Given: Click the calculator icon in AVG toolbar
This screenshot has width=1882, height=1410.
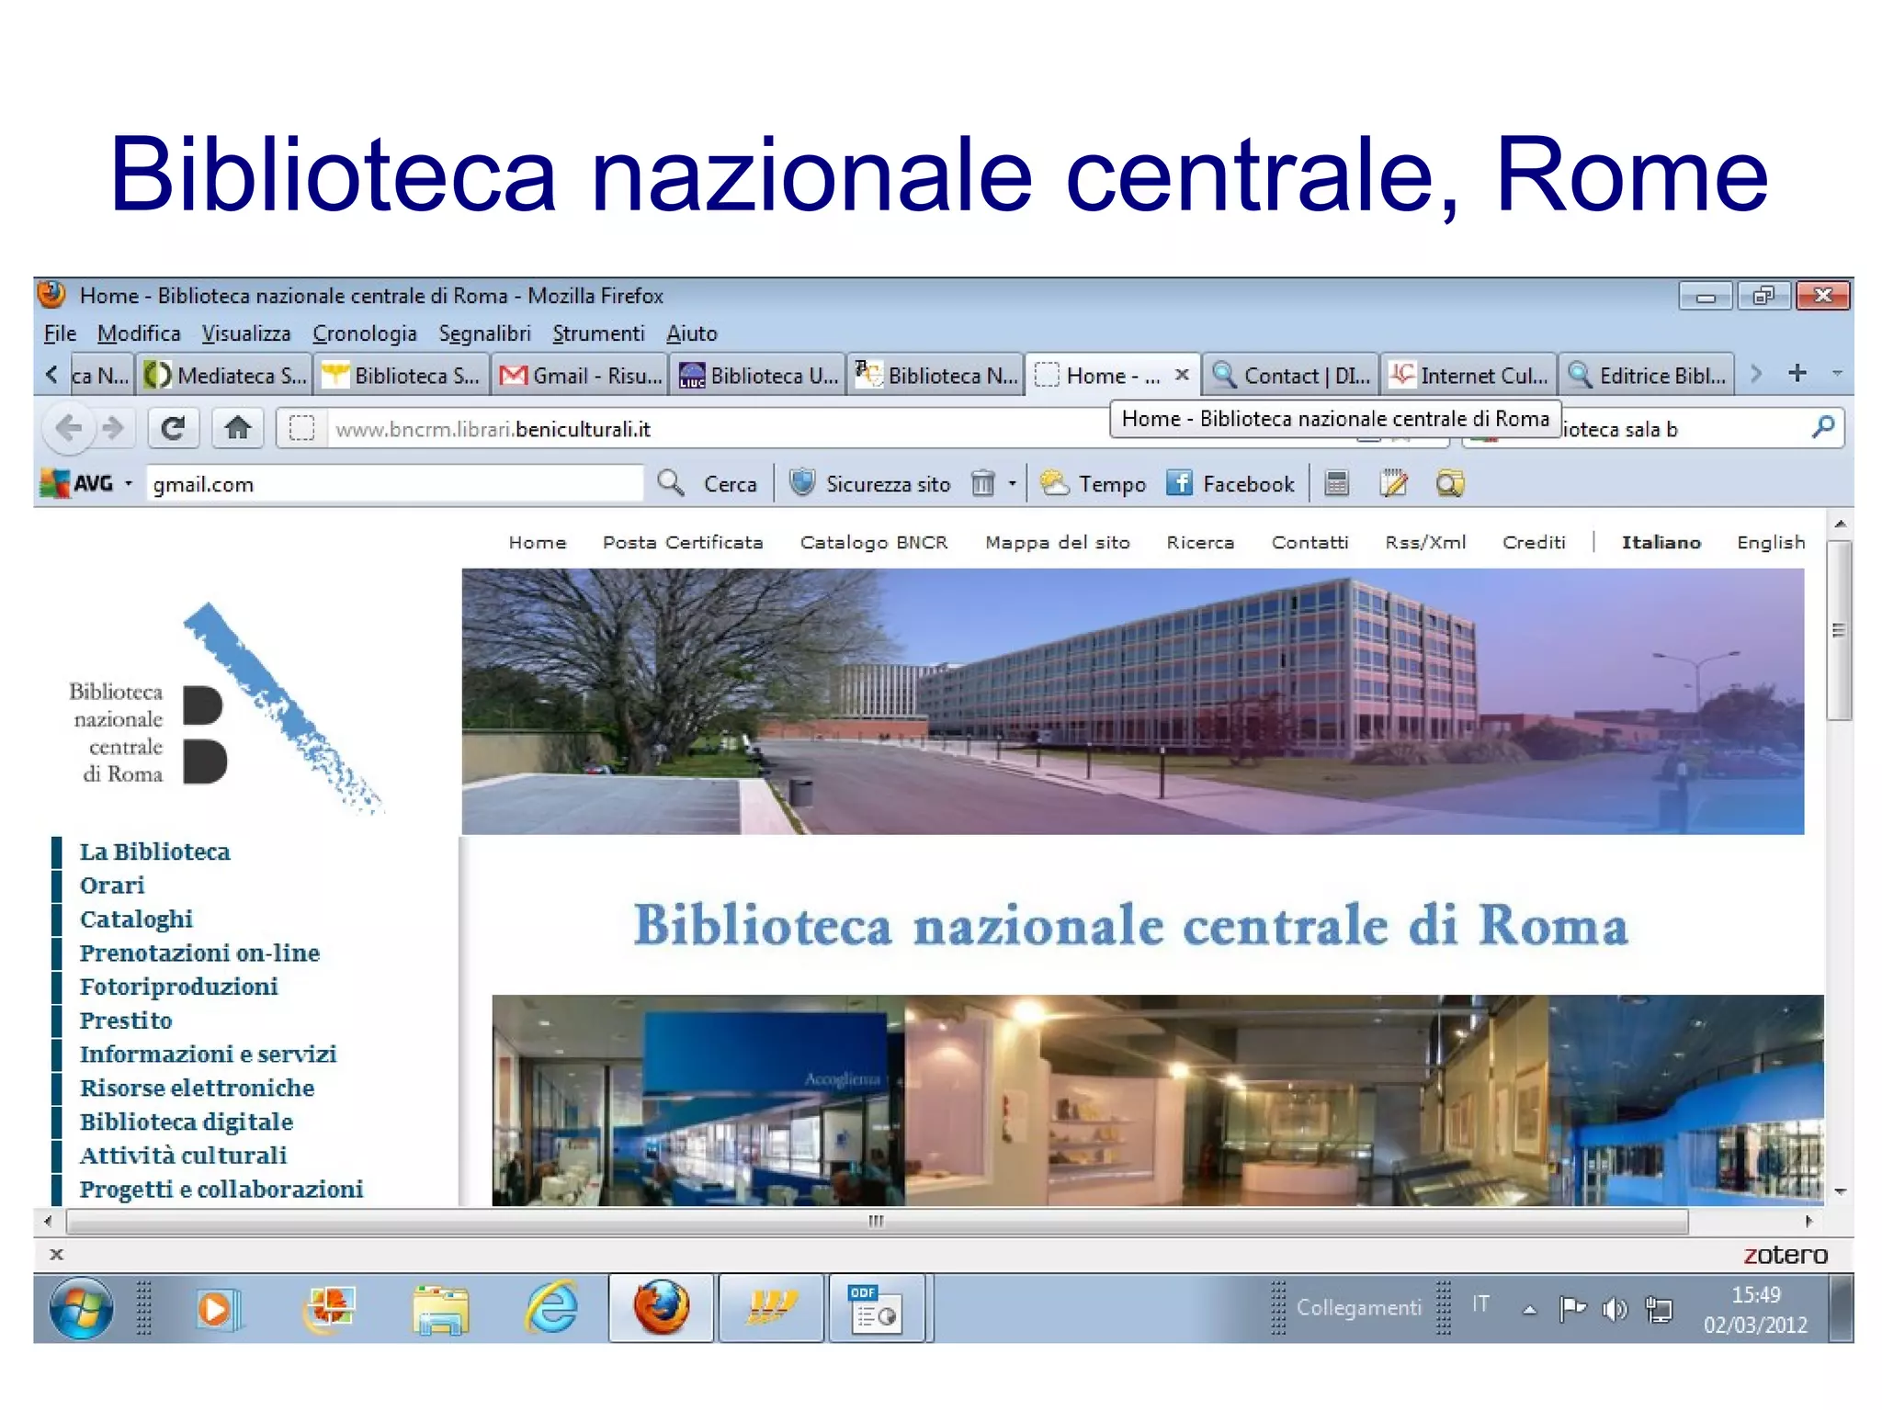Looking at the screenshot, I should [x=1337, y=483].
